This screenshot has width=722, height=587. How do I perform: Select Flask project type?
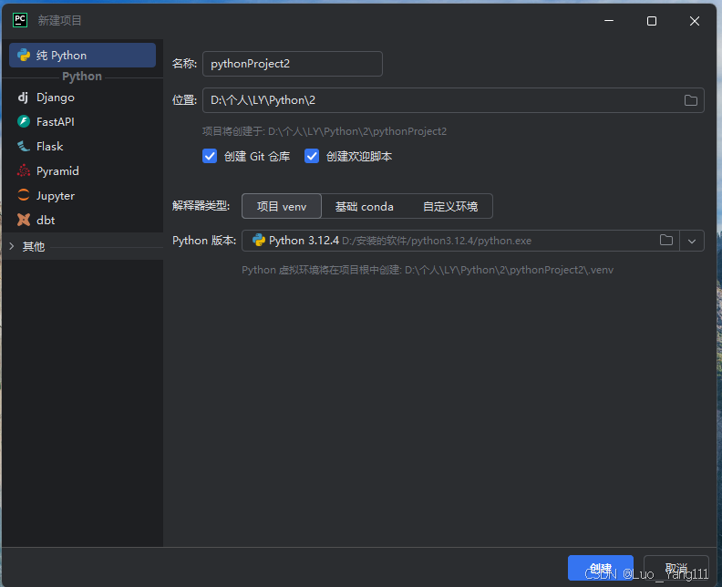click(82, 147)
